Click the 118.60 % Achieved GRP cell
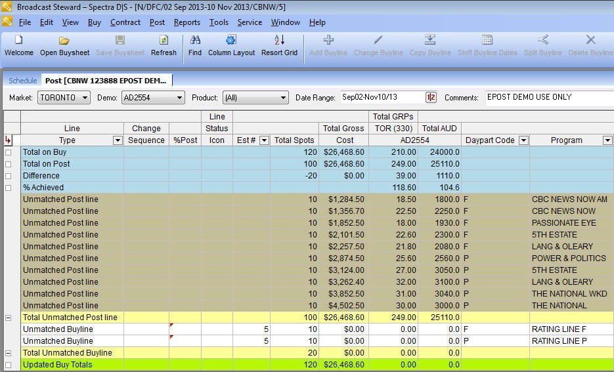 [x=393, y=188]
